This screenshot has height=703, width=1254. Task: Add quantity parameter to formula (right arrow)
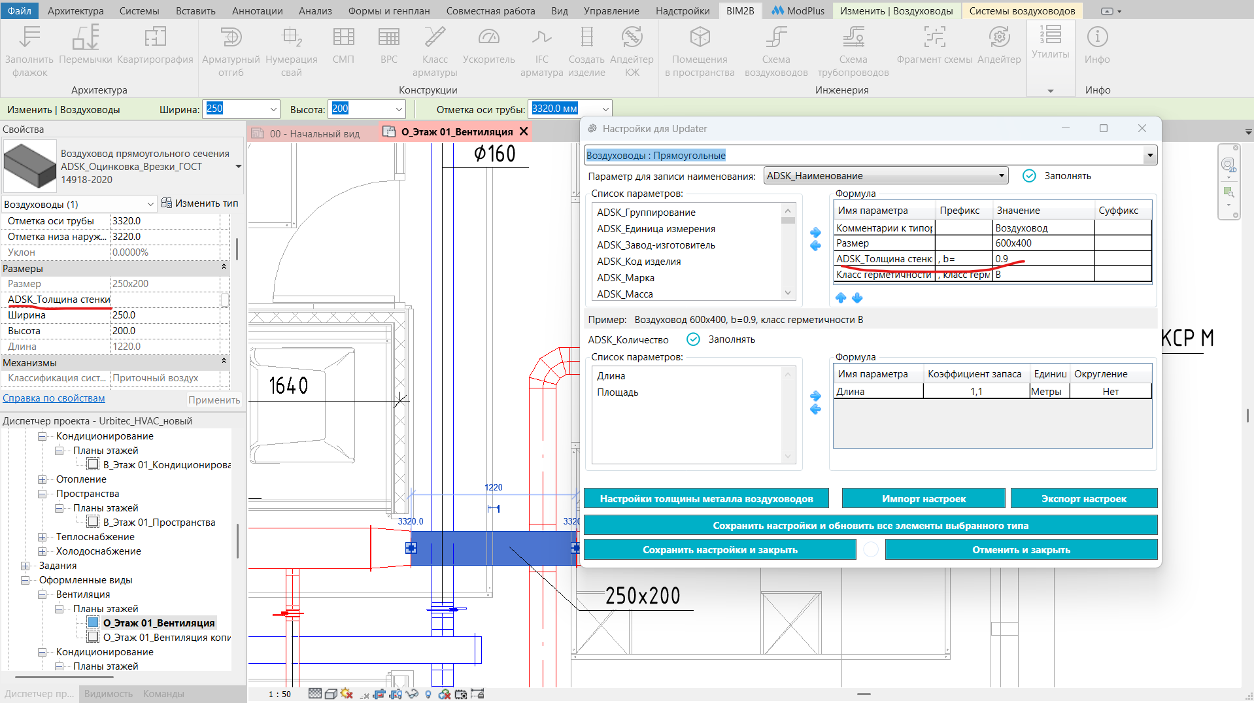click(815, 396)
